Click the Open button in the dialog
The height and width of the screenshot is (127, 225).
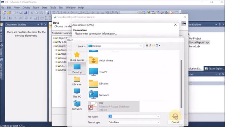click(175, 116)
